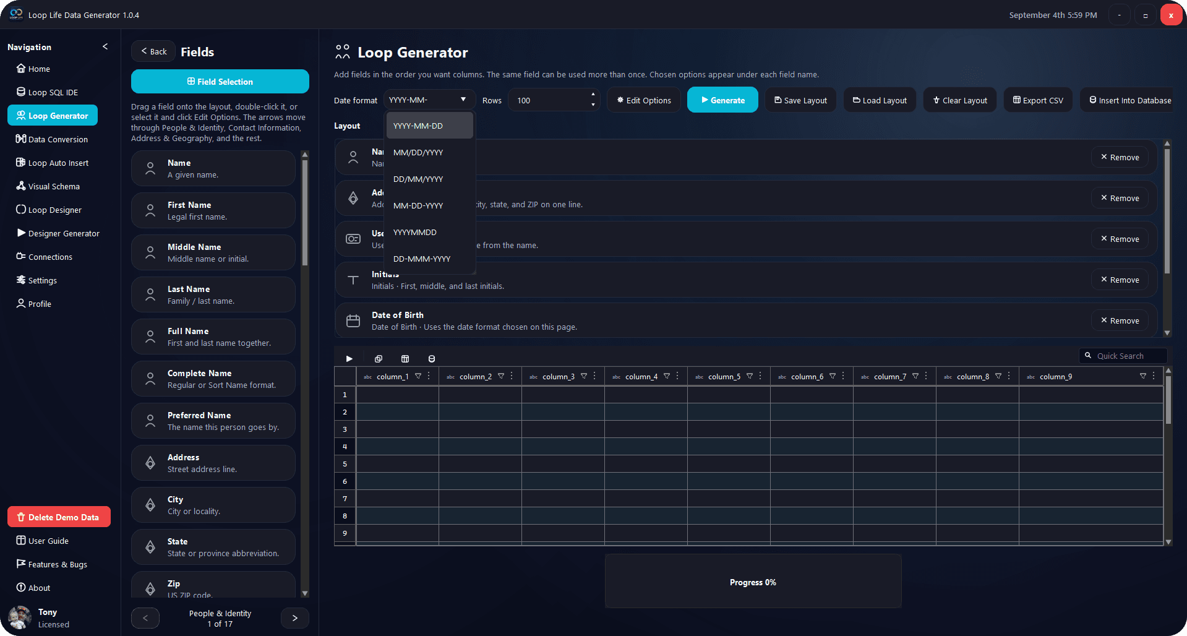
Task: Choose YYYY-MM-DD date format option
Action: pyautogui.click(x=430, y=126)
